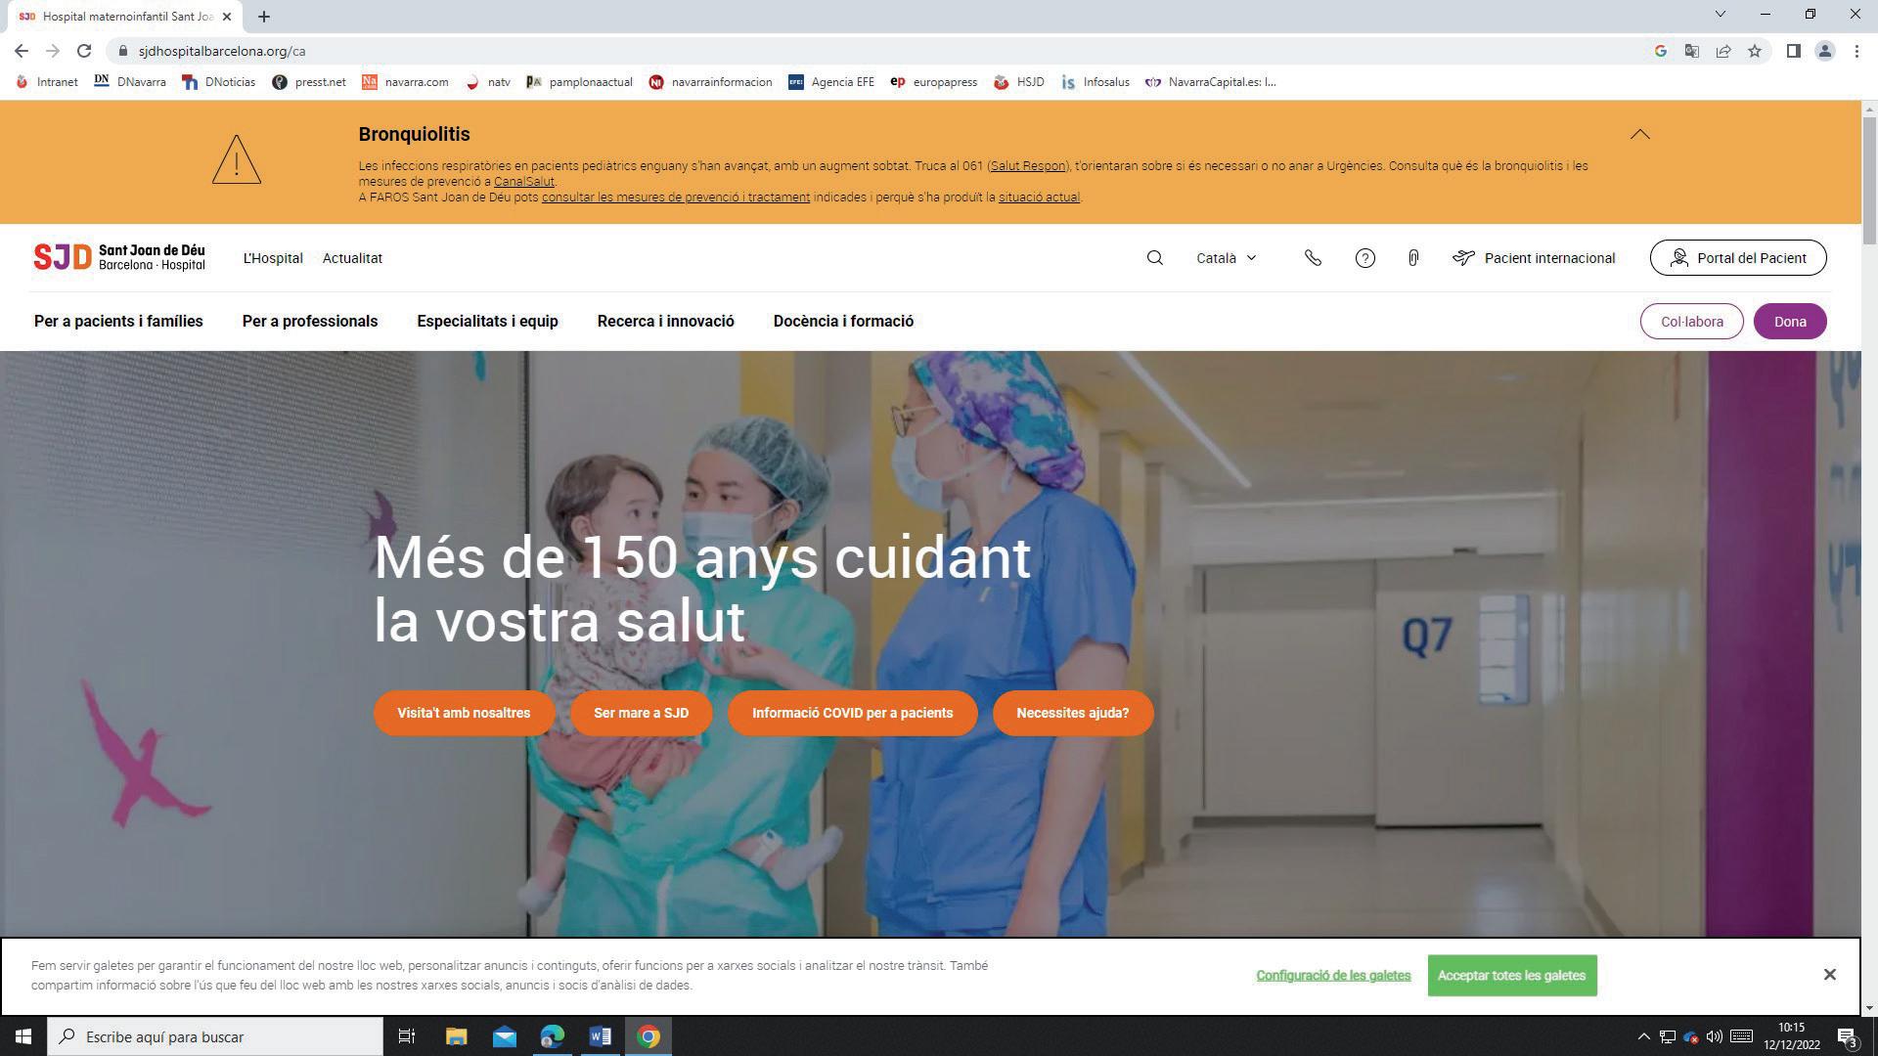Click the Col·labora button
Image resolution: width=1878 pixels, height=1056 pixels.
click(1691, 322)
